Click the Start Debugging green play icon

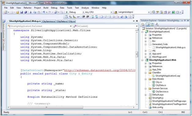point(67,12)
